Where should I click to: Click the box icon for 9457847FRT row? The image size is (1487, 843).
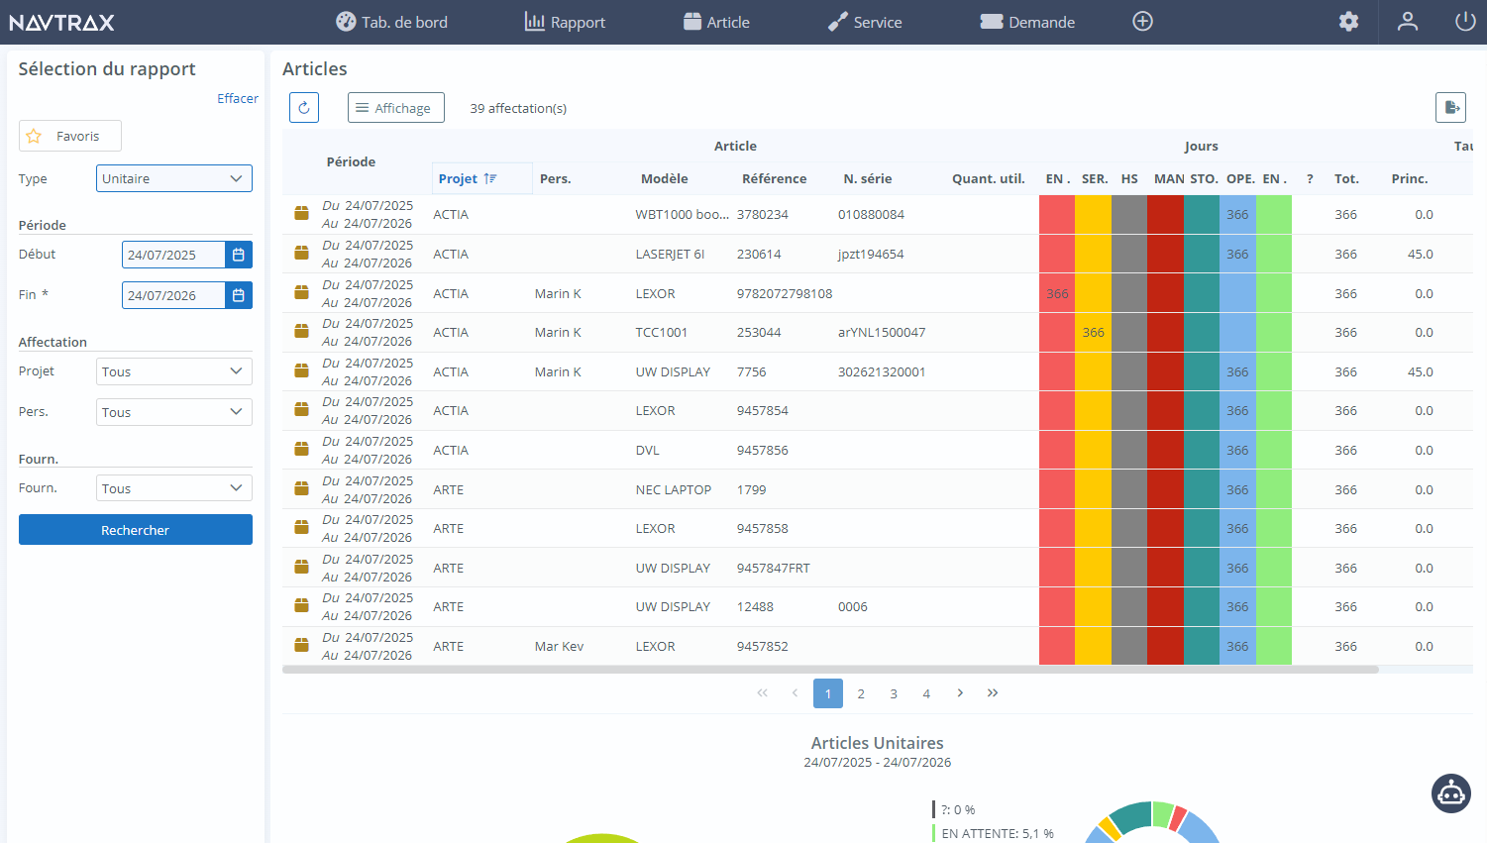pyautogui.click(x=302, y=568)
